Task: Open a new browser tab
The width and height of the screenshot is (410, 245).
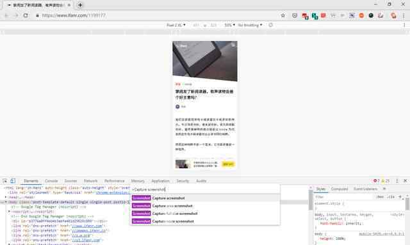Action: tap(80, 5)
